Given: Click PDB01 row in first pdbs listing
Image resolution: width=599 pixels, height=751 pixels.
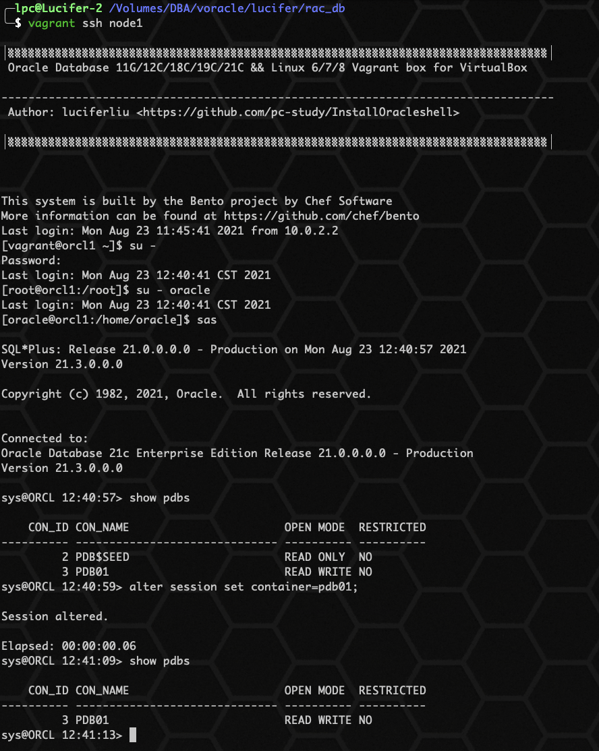Looking at the screenshot, I should (217, 572).
